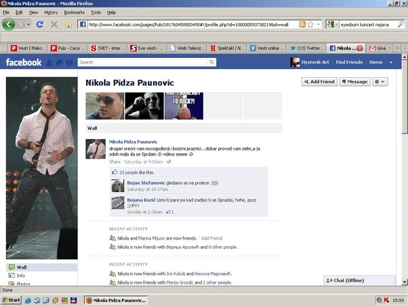Open Facebook notifications globe icon
The height and width of the screenshot is (306, 408).
[x=69, y=62]
